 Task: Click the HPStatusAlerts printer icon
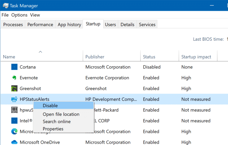click(x=14, y=99)
